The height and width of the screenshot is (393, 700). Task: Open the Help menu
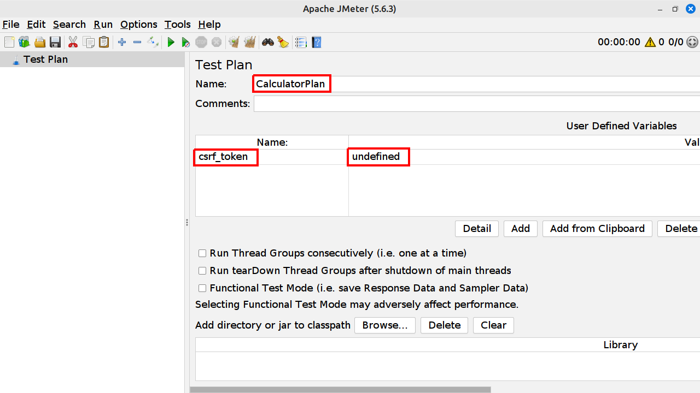[209, 24]
